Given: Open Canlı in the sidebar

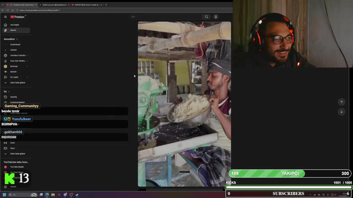Looking at the screenshot, I should pyautogui.click(x=16, y=143).
